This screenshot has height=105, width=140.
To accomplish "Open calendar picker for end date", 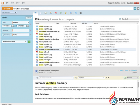I will (27, 26).
